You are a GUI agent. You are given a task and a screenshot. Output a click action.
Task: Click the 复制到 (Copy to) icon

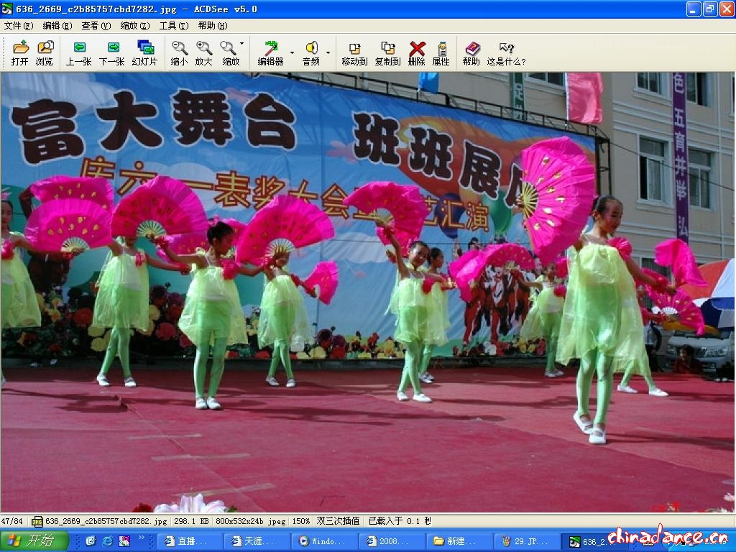pyautogui.click(x=387, y=52)
